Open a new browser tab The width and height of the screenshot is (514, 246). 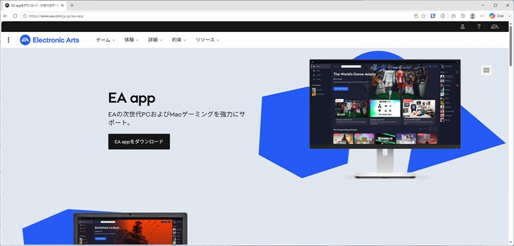click(x=72, y=5)
